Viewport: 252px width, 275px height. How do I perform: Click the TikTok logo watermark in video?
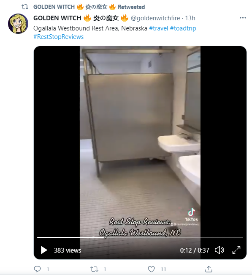pyautogui.click(x=192, y=215)
